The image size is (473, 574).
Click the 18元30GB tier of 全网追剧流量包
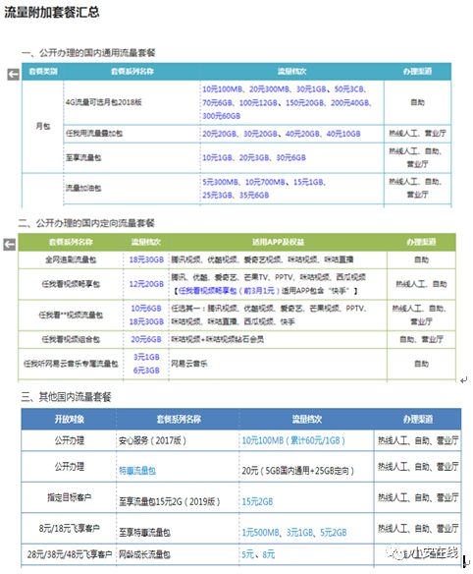(146, 259)
